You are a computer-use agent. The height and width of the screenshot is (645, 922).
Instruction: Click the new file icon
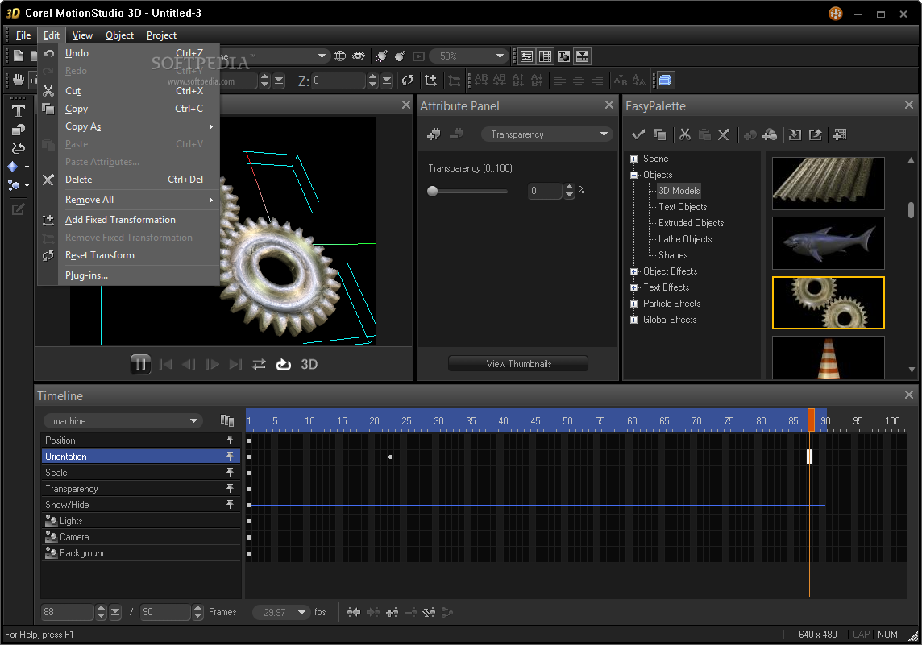click(19, 56)
